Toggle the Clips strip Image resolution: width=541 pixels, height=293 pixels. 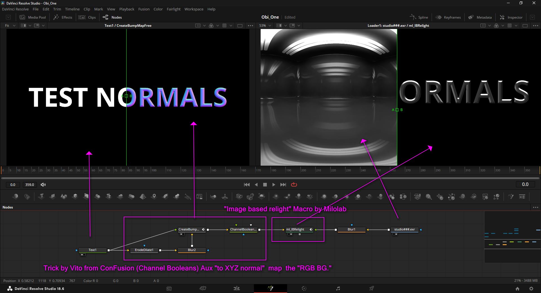click(87, 17)
